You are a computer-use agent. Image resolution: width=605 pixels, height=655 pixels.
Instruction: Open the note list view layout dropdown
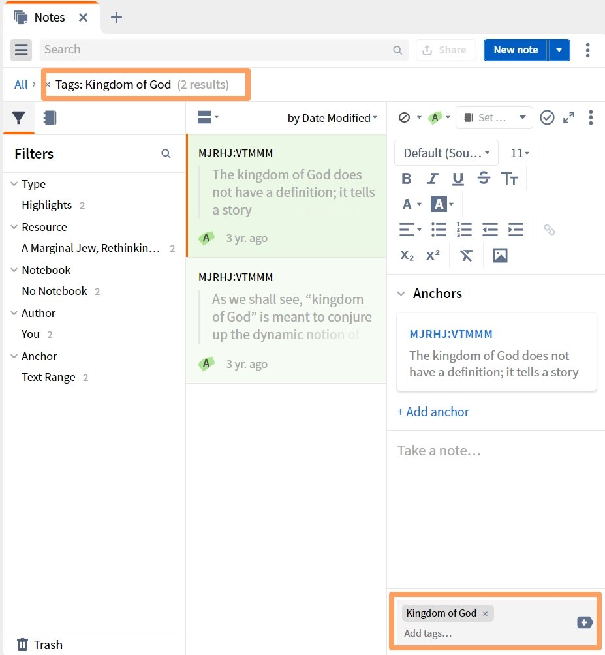[208, 117]
